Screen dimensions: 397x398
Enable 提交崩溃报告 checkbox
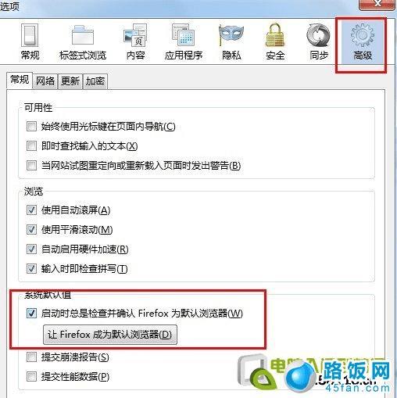pyautogui.click(x=31, y=357)
